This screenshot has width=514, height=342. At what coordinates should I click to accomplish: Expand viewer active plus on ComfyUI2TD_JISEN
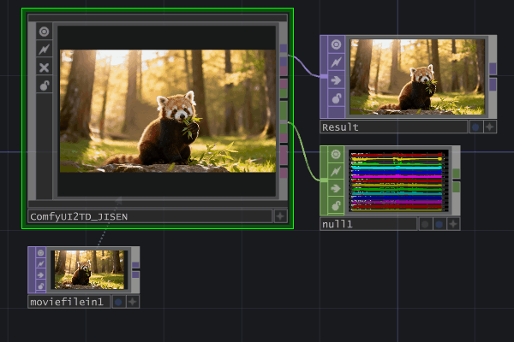click(280, 216)
